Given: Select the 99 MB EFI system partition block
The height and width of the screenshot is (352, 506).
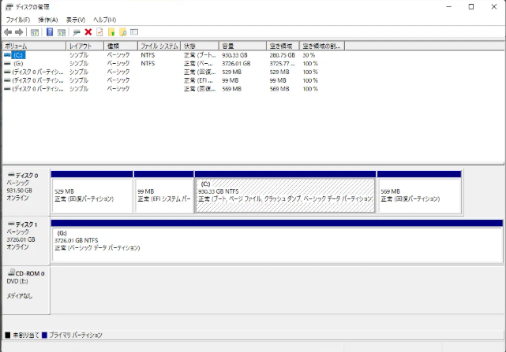Looking at the screenshot, I should (164, 192).
